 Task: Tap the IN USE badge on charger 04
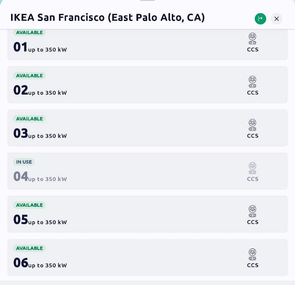[24, 162]
